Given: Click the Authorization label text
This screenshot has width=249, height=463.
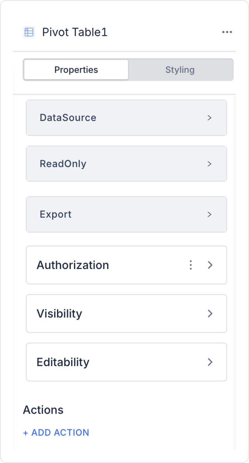Looking at the screenshot, I should pyautogui.click(x=73, y=265).
